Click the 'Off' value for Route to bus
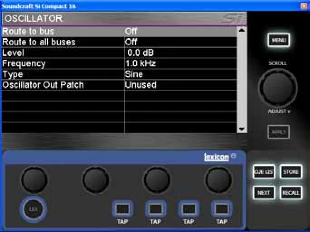 (x=131, y=31)
